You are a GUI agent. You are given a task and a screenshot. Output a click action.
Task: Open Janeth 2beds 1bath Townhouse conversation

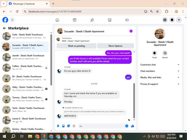tap(25, 57)
